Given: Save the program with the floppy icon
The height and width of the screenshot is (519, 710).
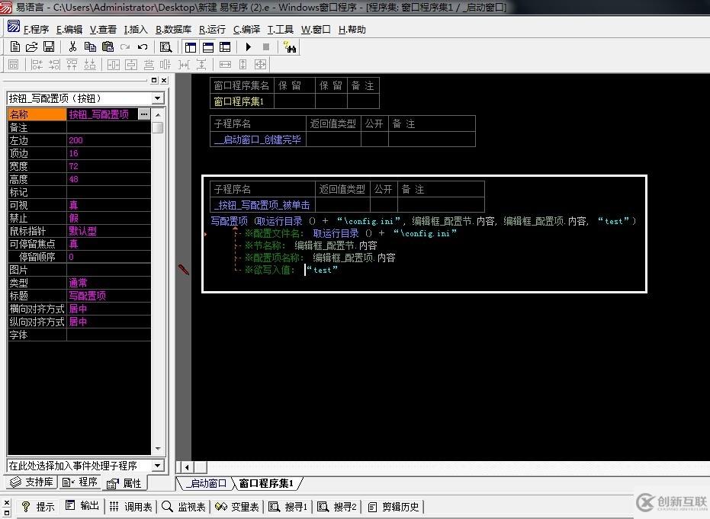Looking at the screenshot, I should (x=49, y=46).
